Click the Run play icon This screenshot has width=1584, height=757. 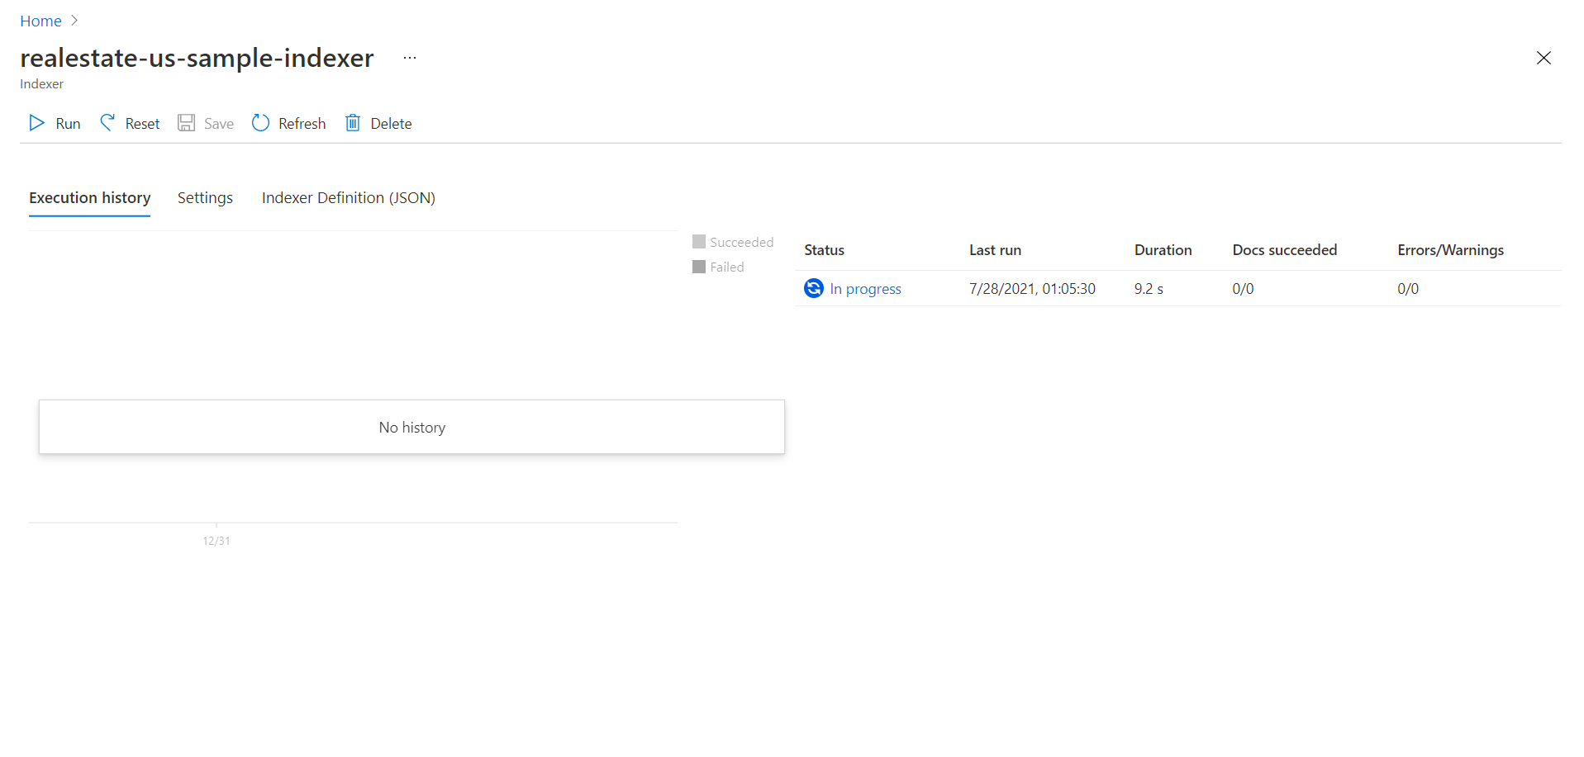[x=36, y=123]
